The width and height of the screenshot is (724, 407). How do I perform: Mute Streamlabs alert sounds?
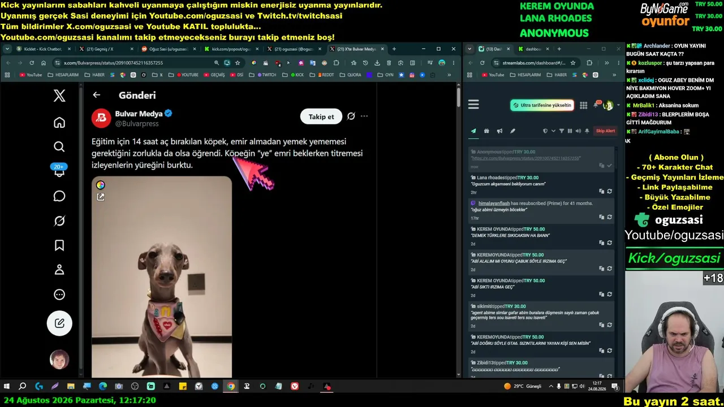[x=578, y=131]
